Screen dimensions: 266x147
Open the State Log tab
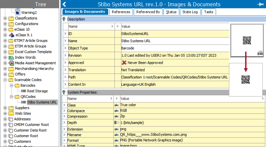190,12
